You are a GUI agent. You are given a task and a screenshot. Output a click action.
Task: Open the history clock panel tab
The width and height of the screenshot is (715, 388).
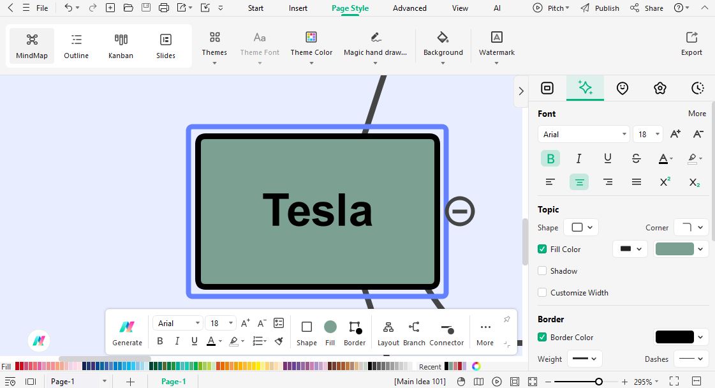[x=697, y=88]
